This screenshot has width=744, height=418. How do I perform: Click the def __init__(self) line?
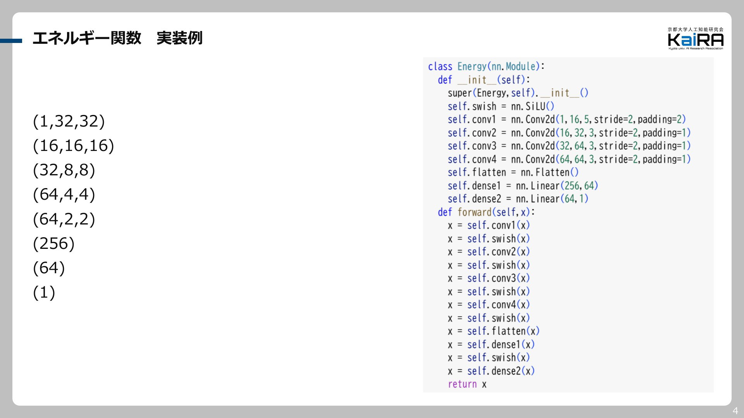tap(484, 80)
